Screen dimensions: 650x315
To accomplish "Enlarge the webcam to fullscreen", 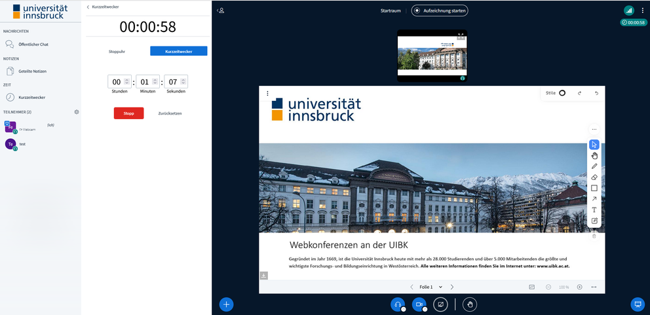I will 461,35.
